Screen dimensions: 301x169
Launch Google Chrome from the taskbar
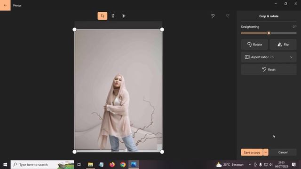coord(123,165)
